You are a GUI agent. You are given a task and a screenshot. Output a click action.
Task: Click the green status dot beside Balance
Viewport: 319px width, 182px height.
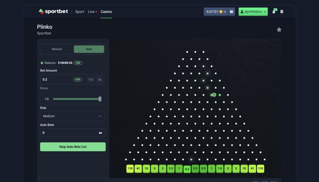(42, 63)
